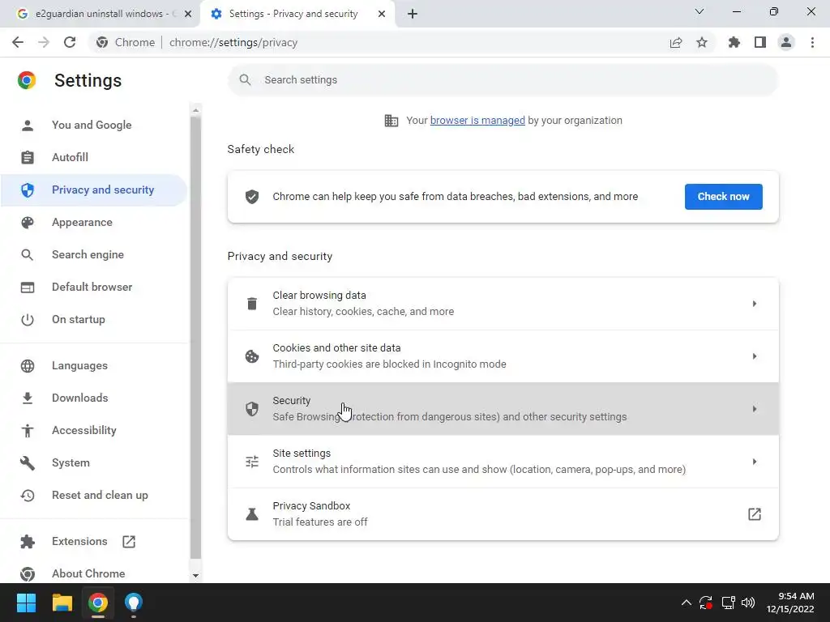Viewport: 830px width, 622px height.
Task: Click the shield icon beside Security
Action: [252, 409]
